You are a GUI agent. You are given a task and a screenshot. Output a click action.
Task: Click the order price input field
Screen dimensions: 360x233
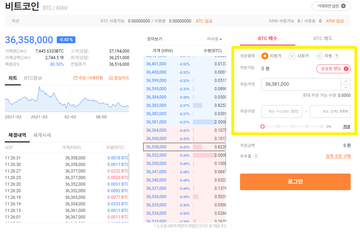(301, 84)
